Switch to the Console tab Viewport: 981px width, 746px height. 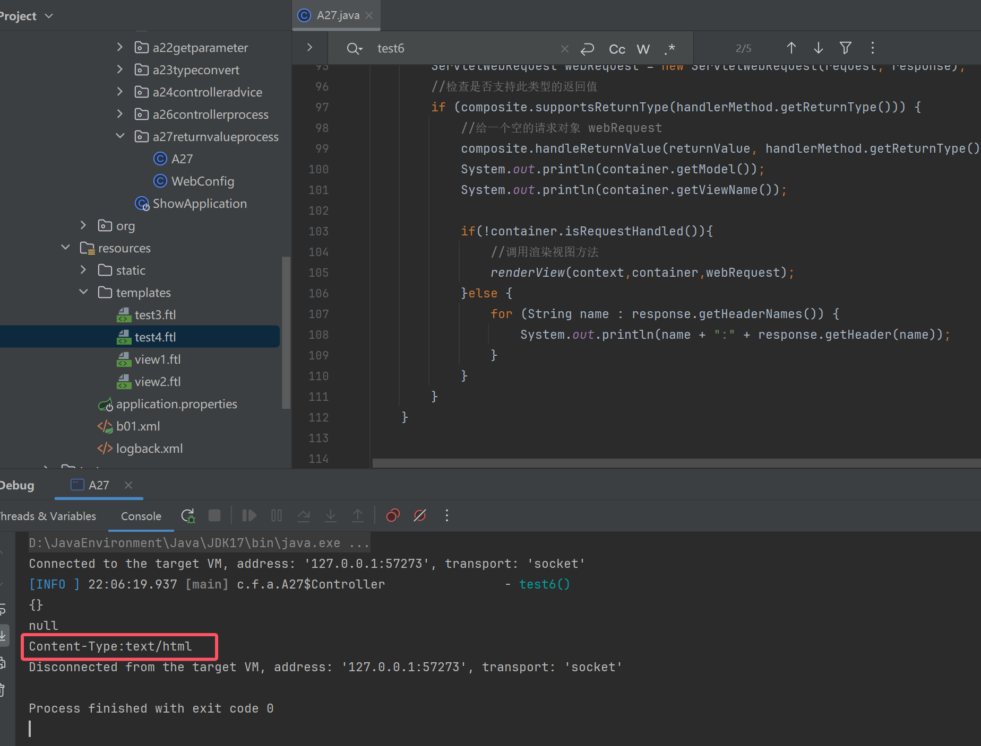coord(141,516)
